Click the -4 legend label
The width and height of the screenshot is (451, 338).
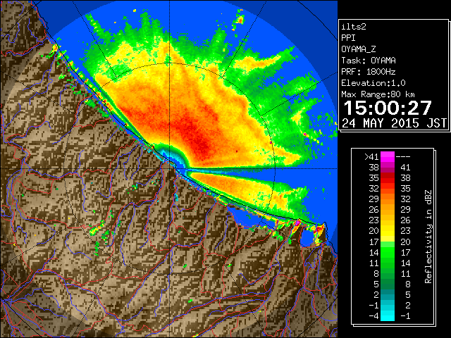[x=373, y=315]
